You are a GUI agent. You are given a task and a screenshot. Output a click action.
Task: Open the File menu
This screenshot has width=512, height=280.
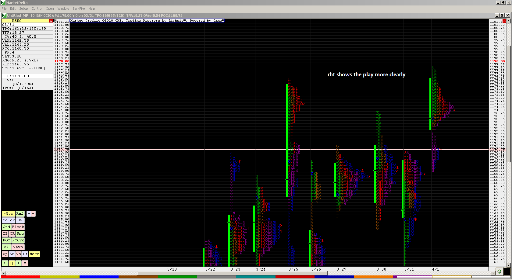pos(4,9)
